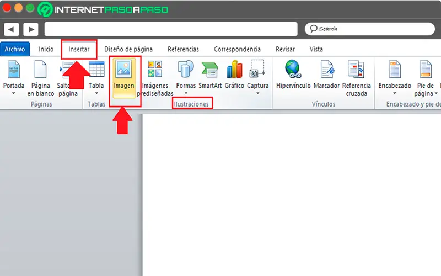Click the green maximize window button

point(30,8)
